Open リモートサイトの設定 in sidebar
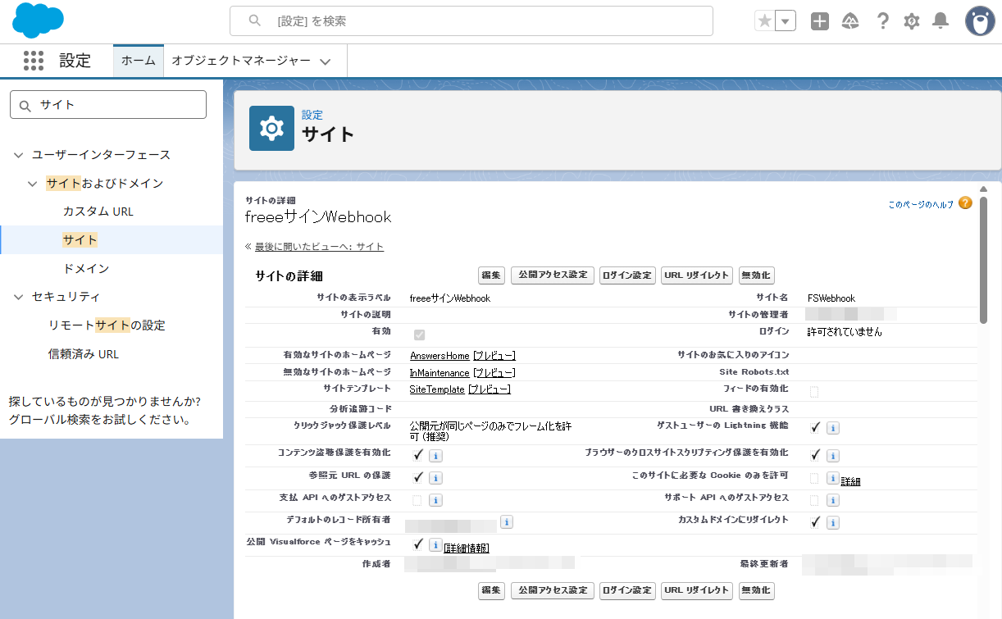 click(107, 325)
